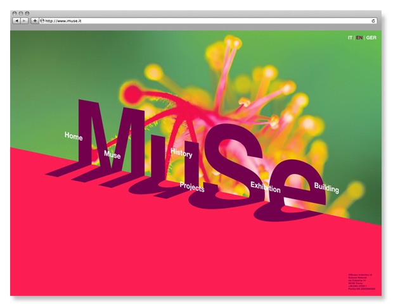Go back with the browser back arrow
The width and height of the screenshot is (393, 308).
tap(16, 21)
